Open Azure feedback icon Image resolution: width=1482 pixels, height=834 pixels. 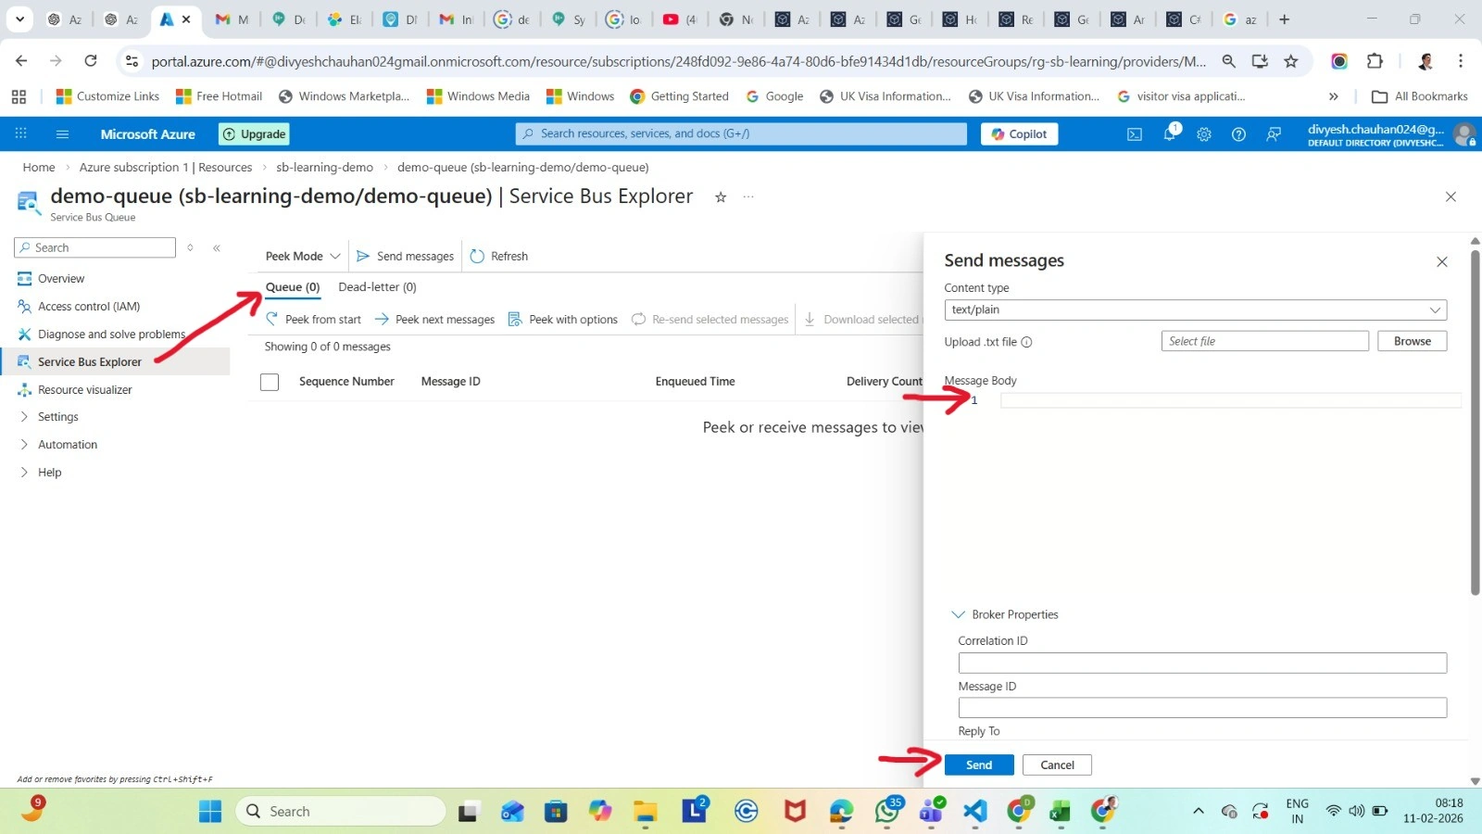click(x=1274, y=134)
